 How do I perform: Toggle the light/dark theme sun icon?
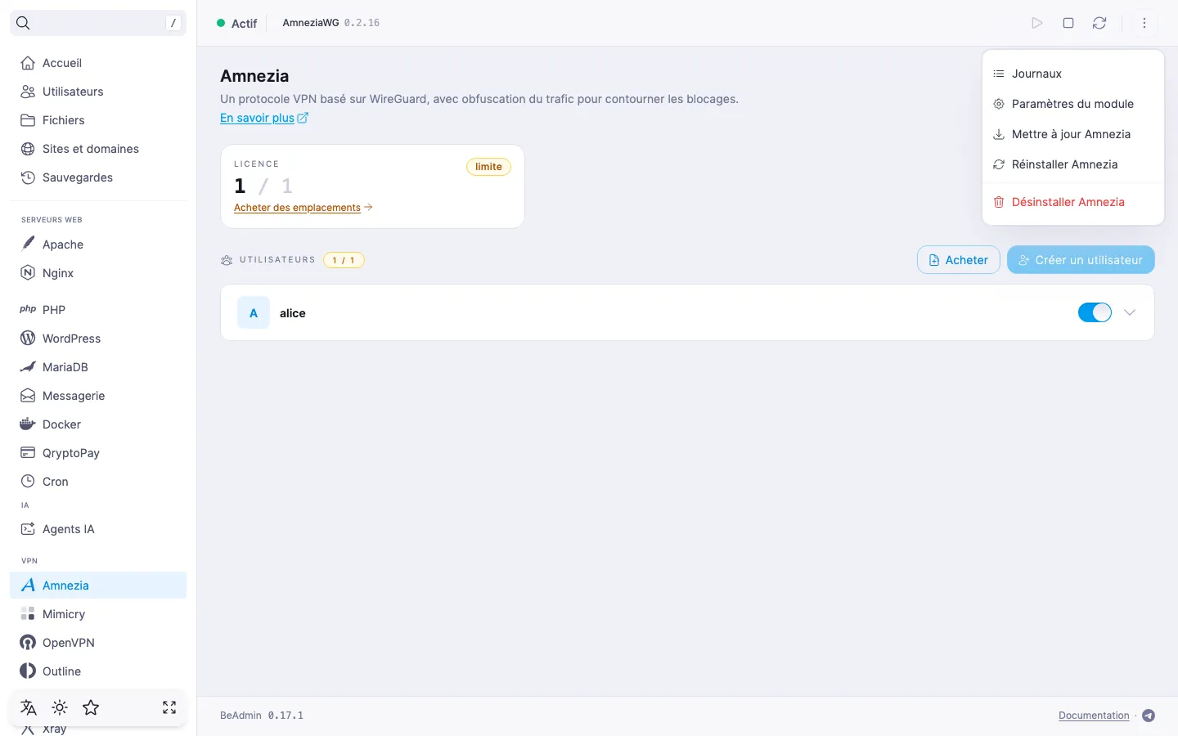(60, 707)
